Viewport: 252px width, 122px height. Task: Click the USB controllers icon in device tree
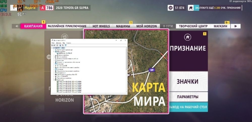point(56,66)
